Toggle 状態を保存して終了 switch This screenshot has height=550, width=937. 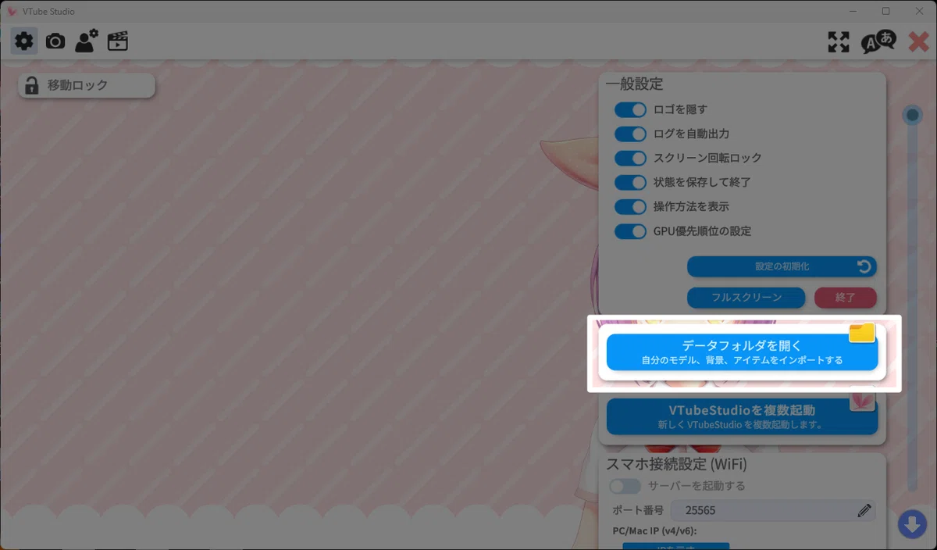coord(630,182)
